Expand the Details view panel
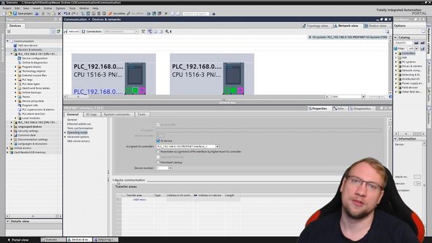The height and width of the screenshot is (243, 432). pos(7,221)
